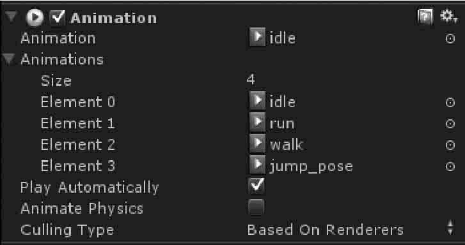Click object picker circle for Element 0
Screen dimensions: 465x245
point(450,102)
